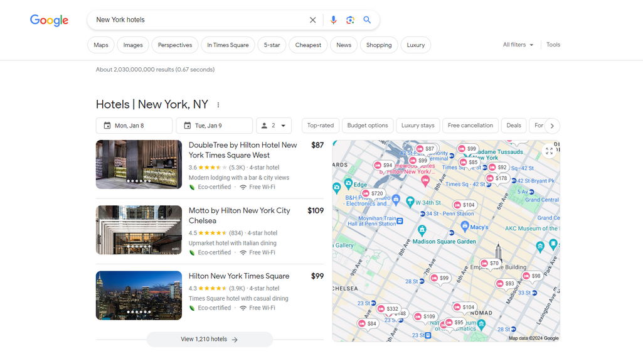This screenshot has width=643, height=356.
Task: Select the $178 hotel pin on map
Action: pos(497,178)
